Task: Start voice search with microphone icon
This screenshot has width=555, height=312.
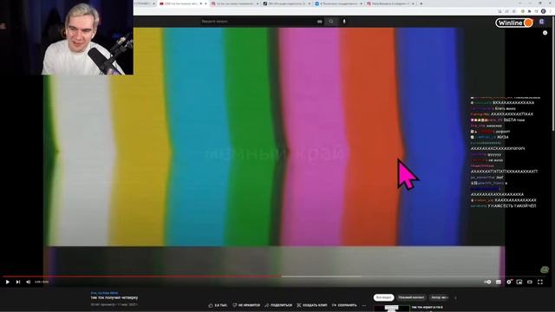Action: [x=344, y=21]
